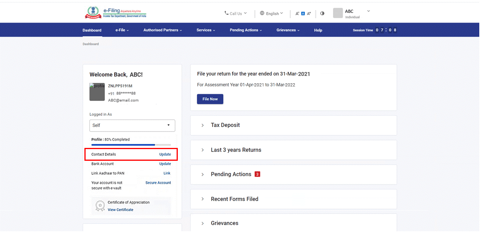Click the user avatar in the header

[x=338, y=13]
